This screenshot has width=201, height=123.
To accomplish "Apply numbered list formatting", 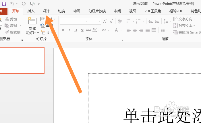I will click(138, 21).
